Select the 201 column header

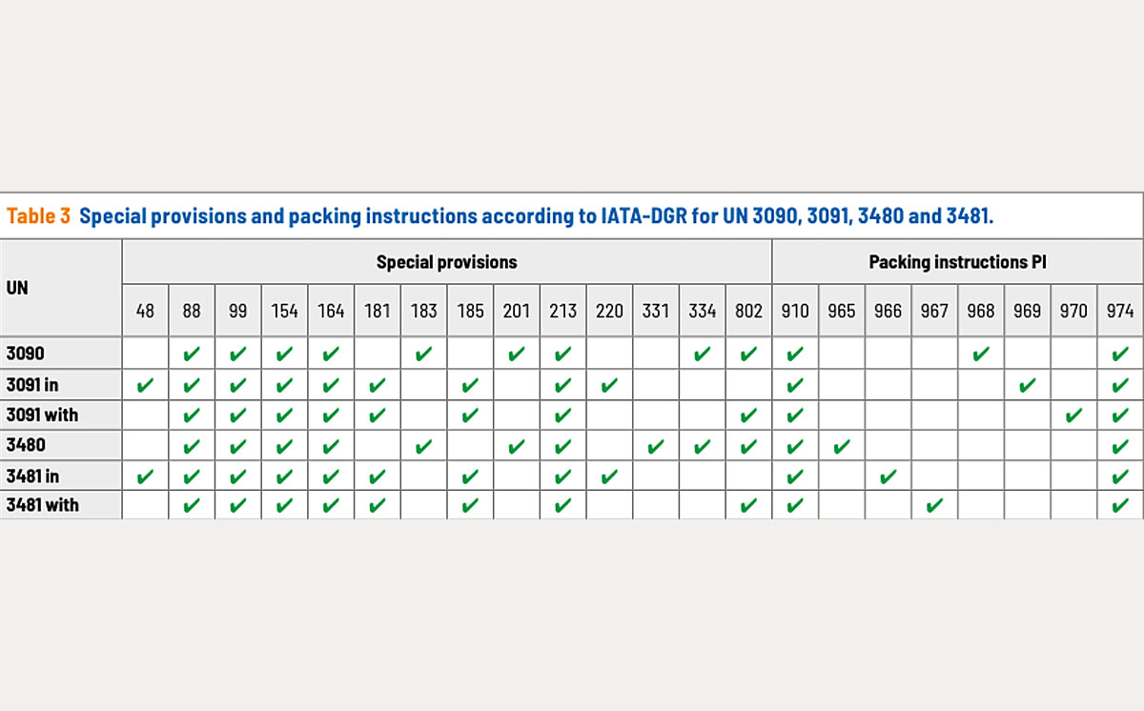point(517,311)
